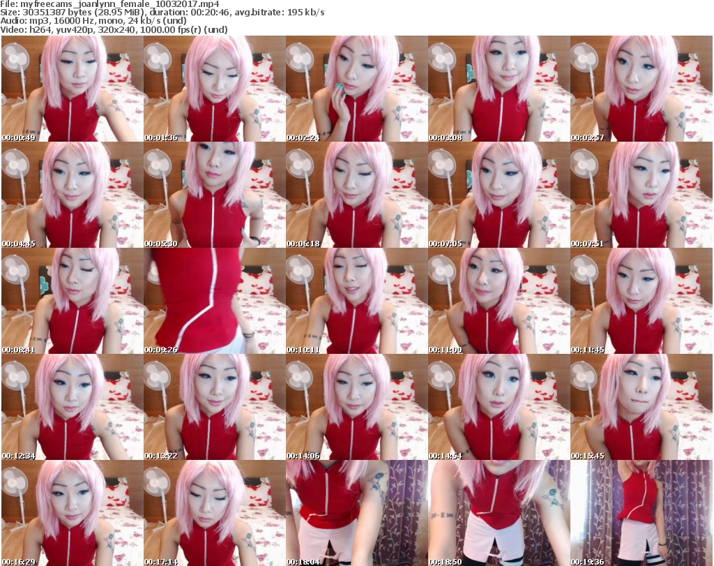The image size is (714, 566).
Task: Choose the thumbnail stamped 00:14:06
Action: coord(357,407)
